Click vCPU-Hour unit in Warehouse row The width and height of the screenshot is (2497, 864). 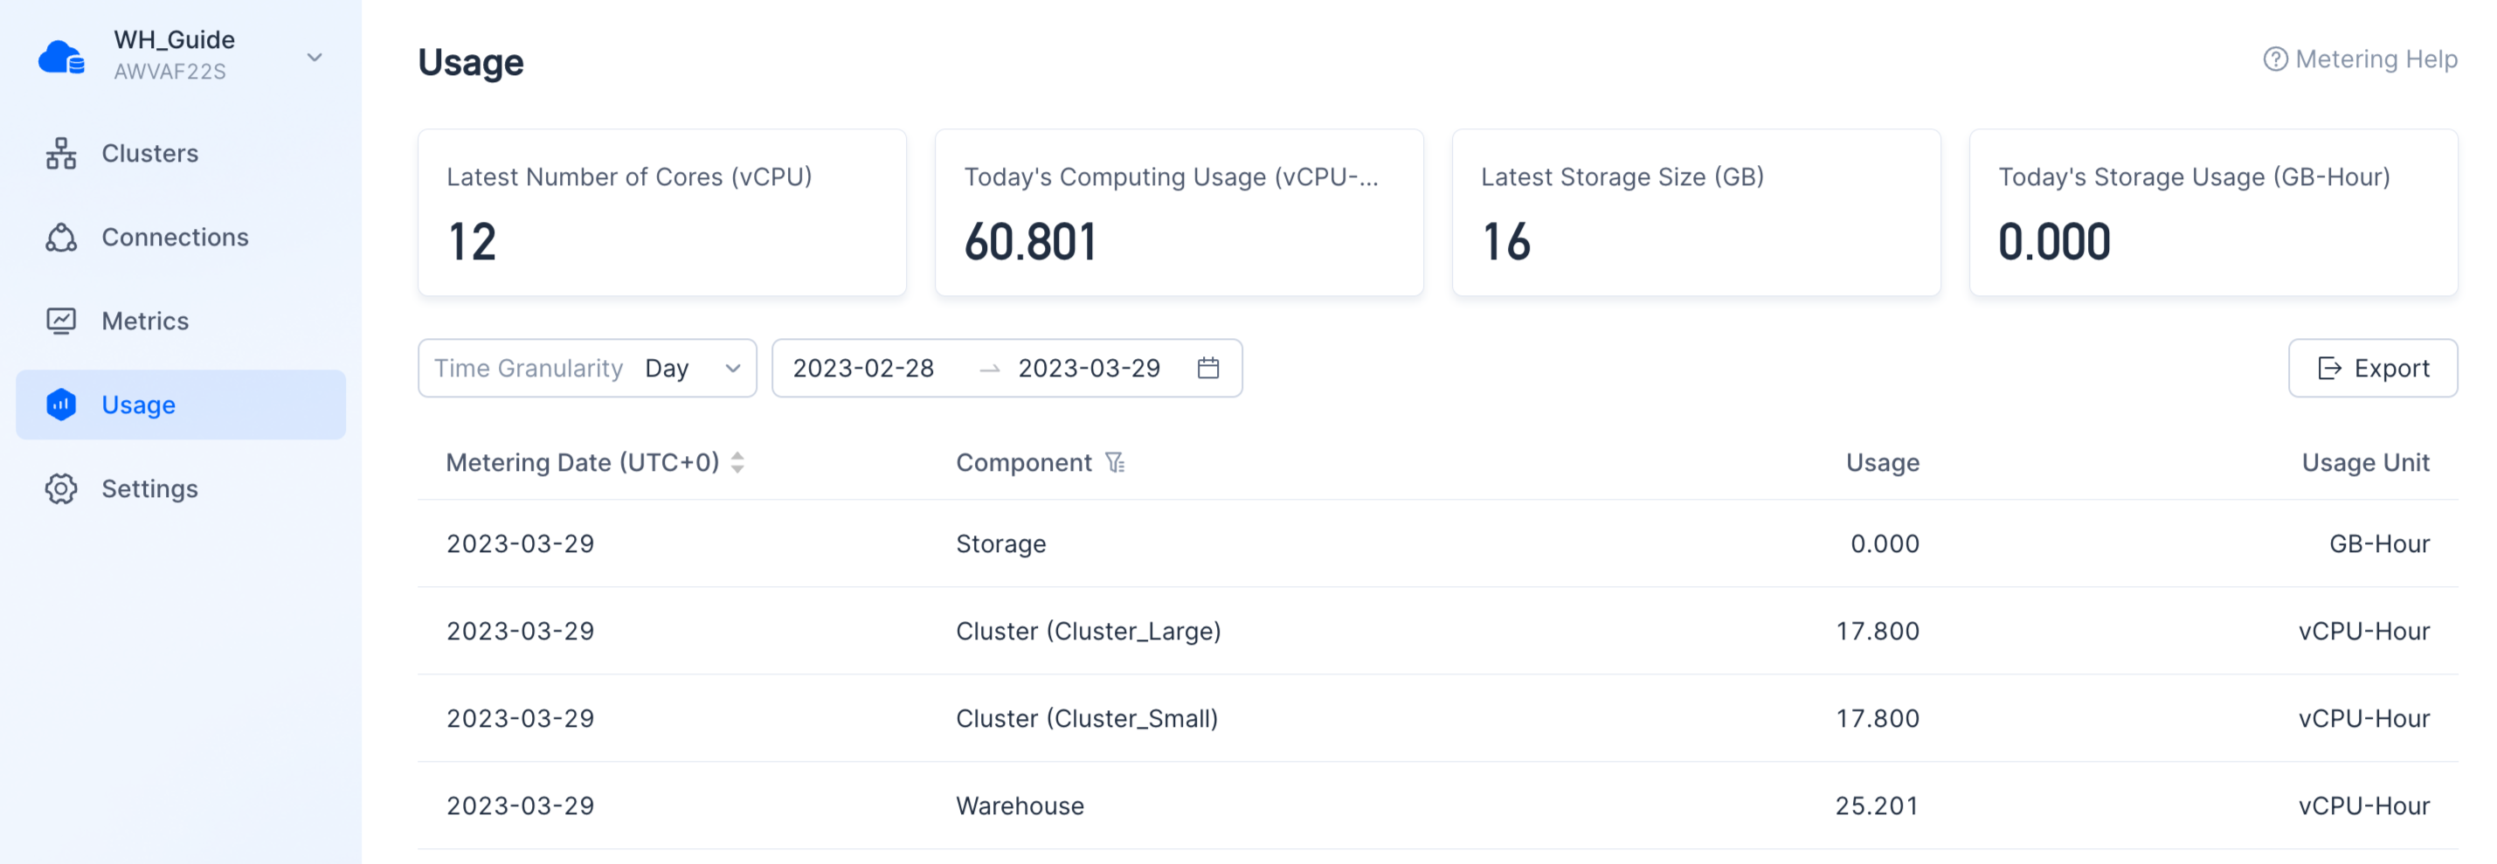click(x=2364, y=805)
